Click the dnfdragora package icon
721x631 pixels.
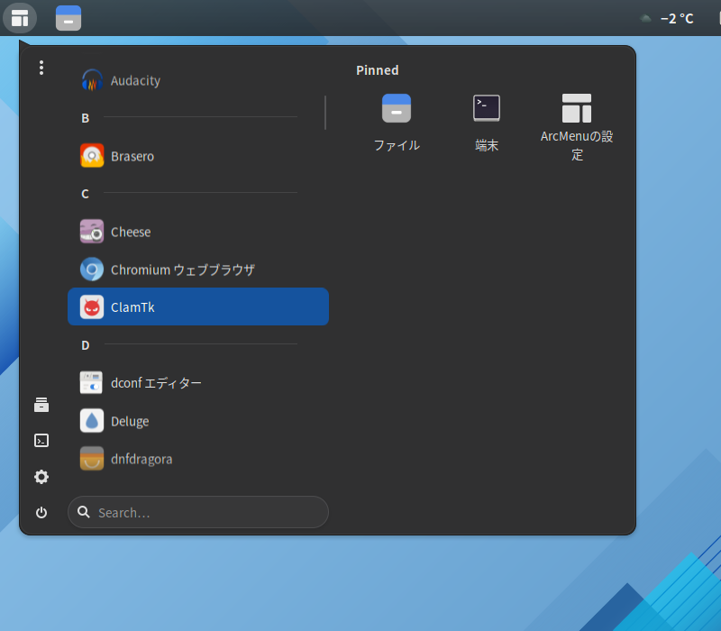(92, 458)
